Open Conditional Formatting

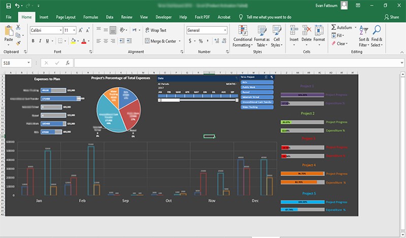pyautogui.click(x=243, y=35)
